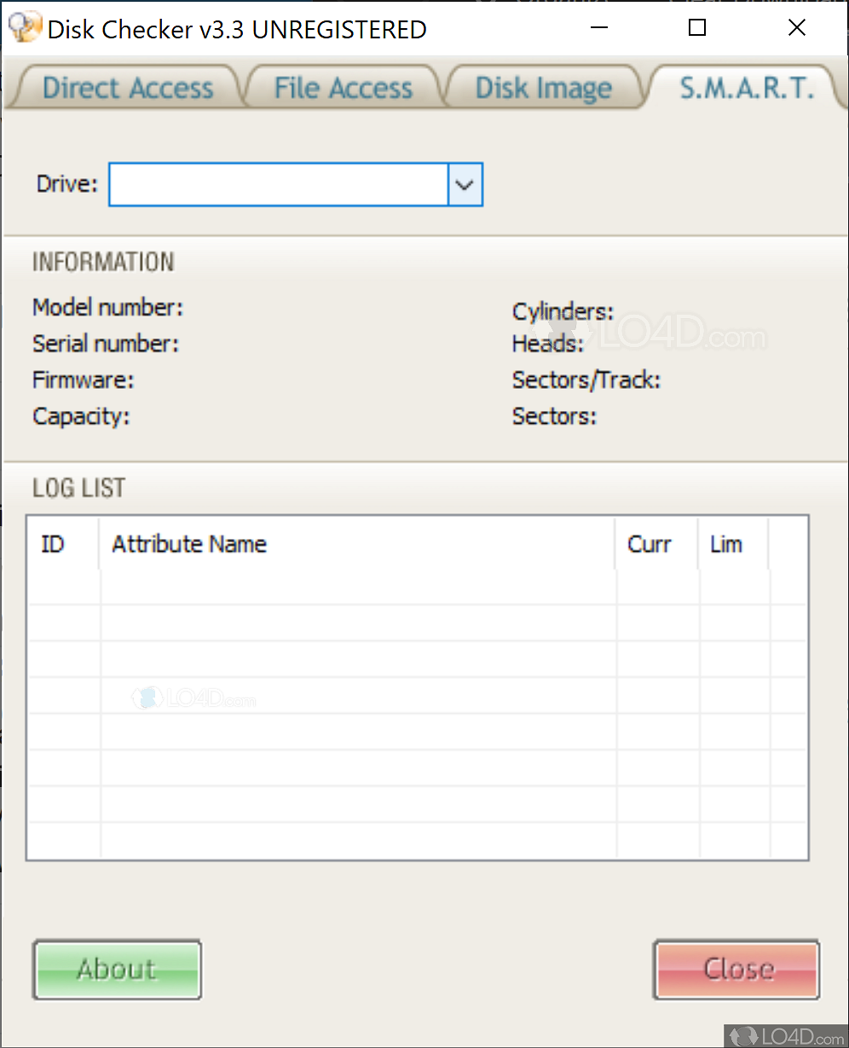Click the Capacity label

pos(81,417)
